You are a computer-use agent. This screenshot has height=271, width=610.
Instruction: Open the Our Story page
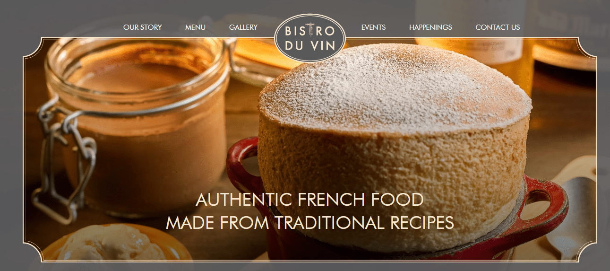click(x=142, y=27)
